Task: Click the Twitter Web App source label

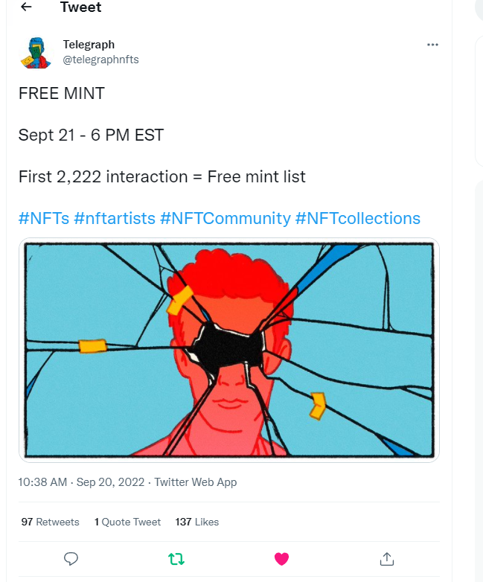Action: pos(196,482)
